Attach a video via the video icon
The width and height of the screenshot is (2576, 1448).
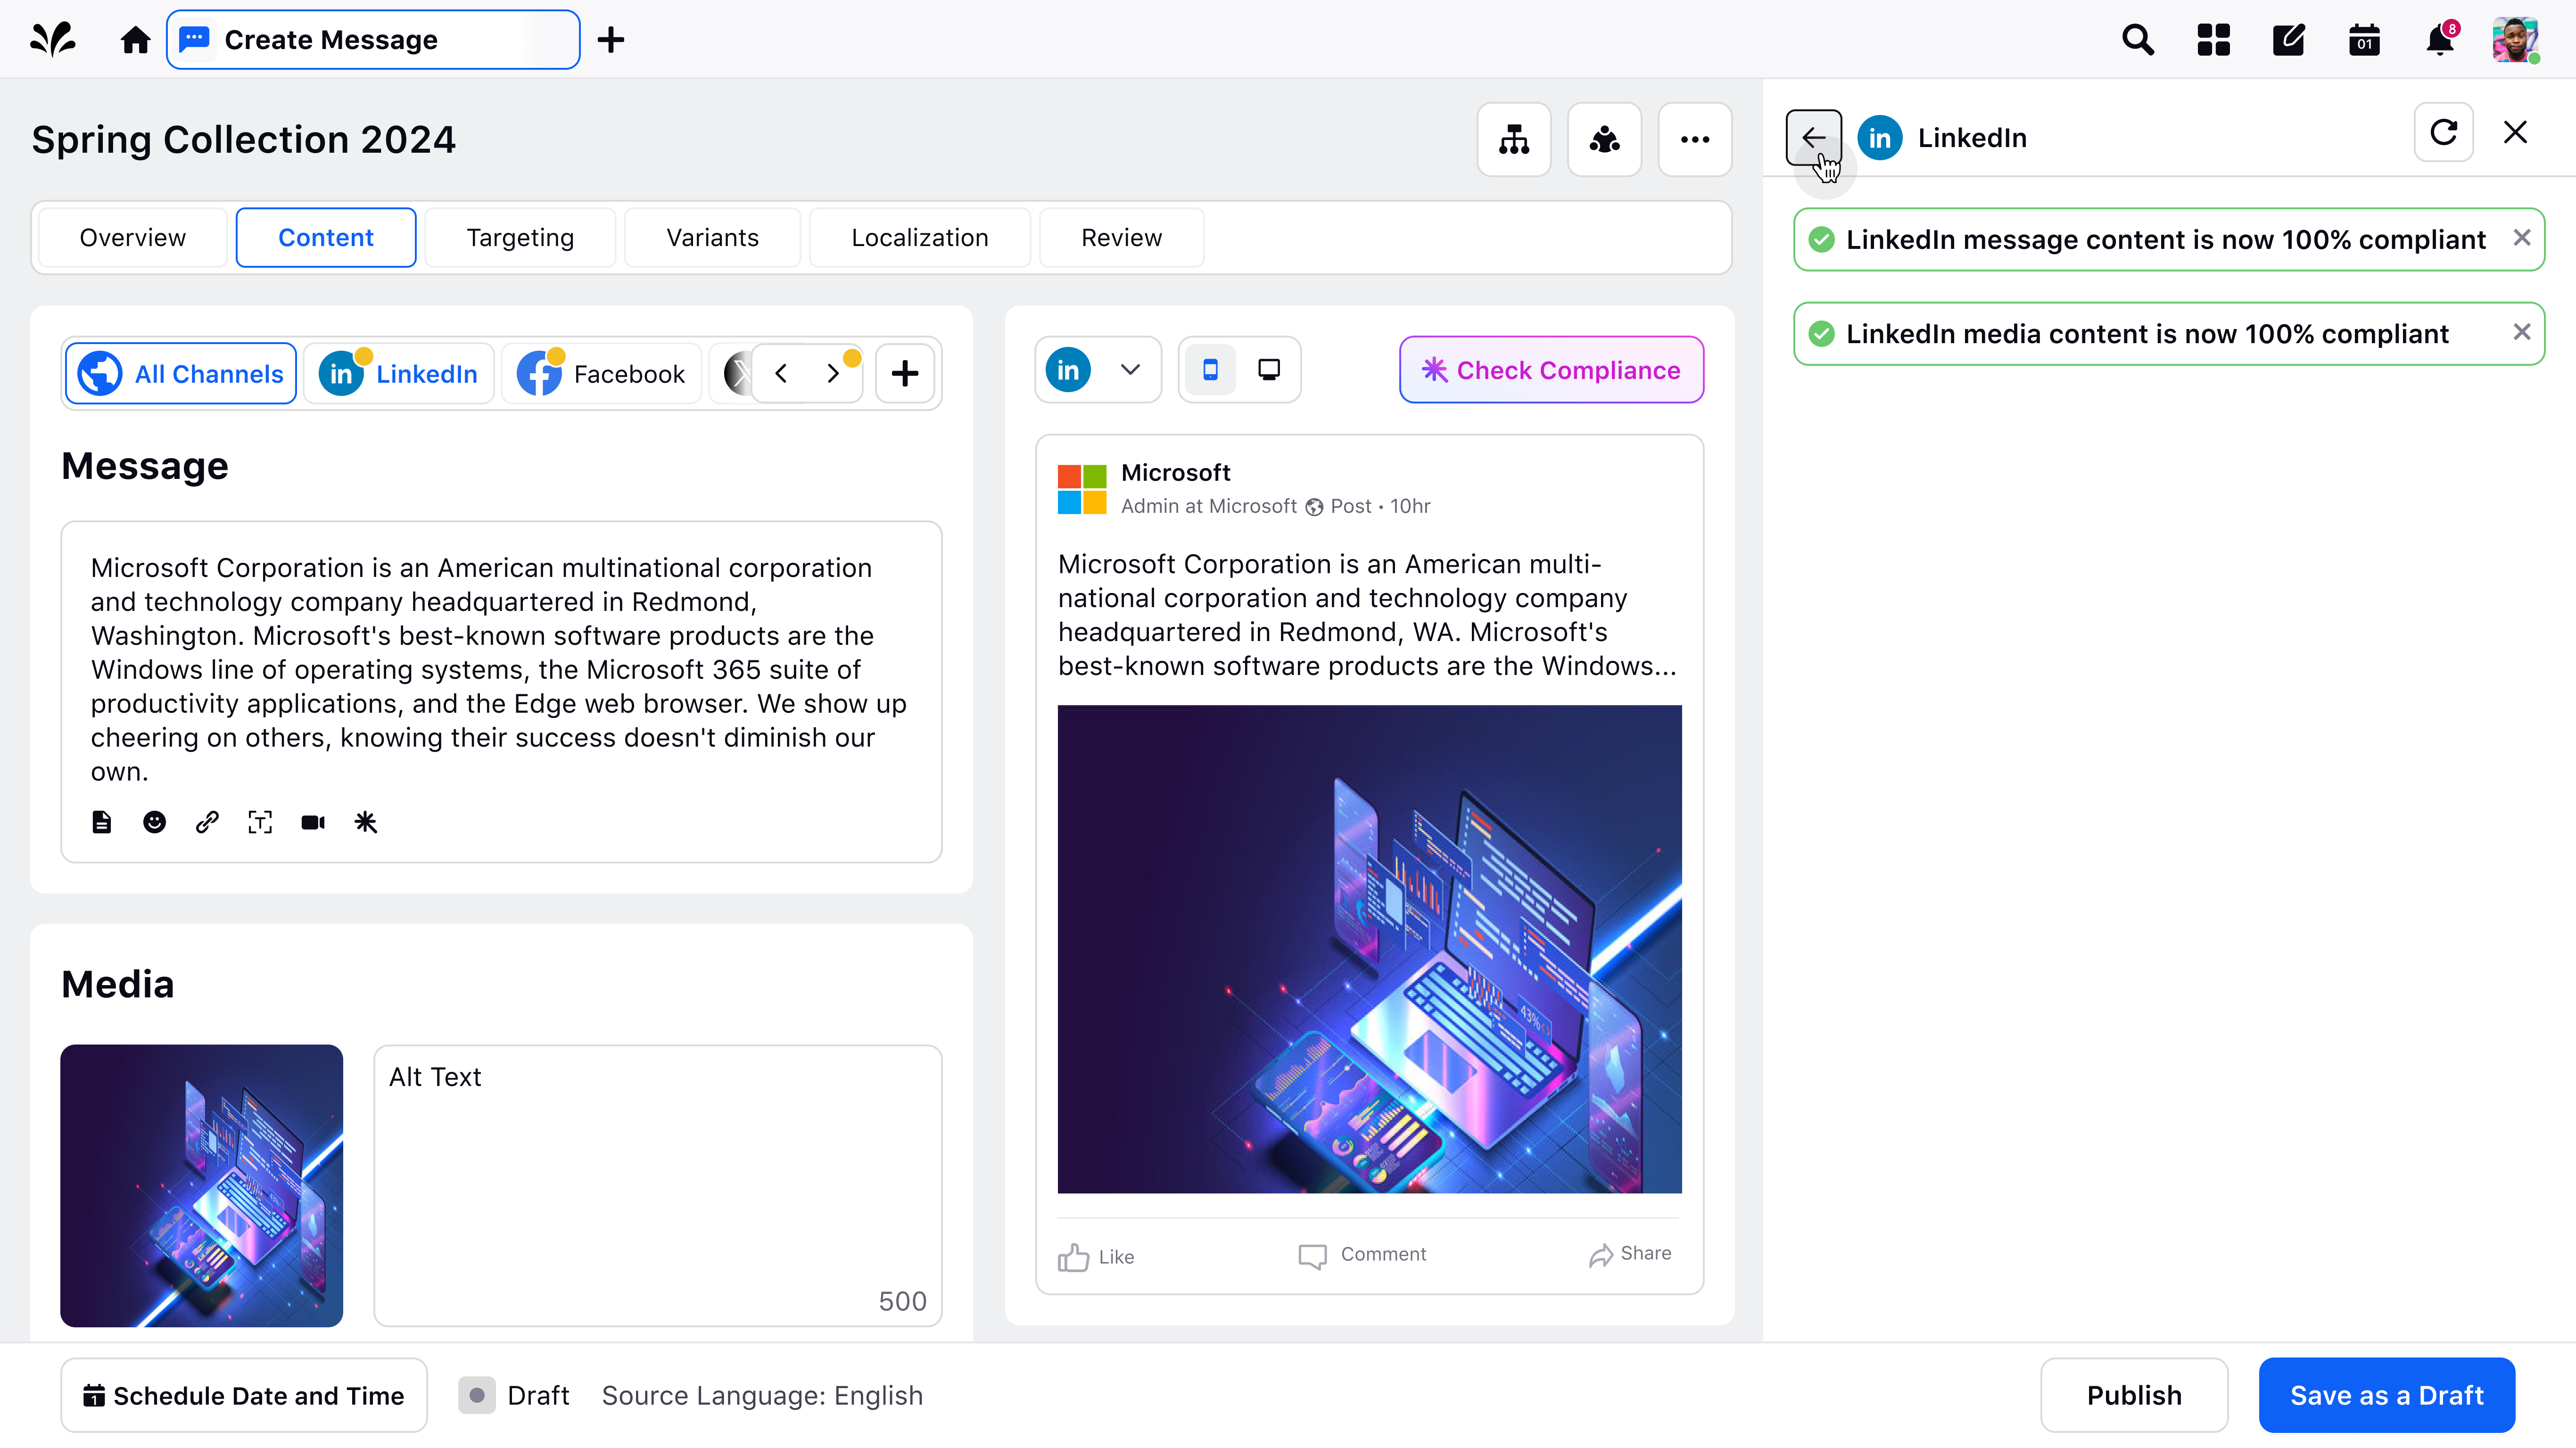pyautogui.click(x=312, y=822)
